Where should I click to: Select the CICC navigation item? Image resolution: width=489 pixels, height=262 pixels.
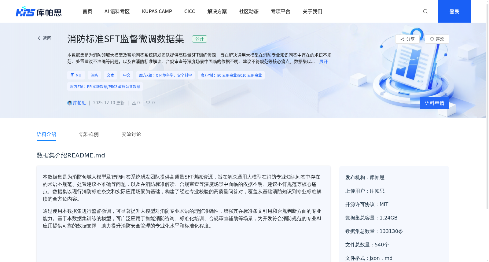[189, 11]
